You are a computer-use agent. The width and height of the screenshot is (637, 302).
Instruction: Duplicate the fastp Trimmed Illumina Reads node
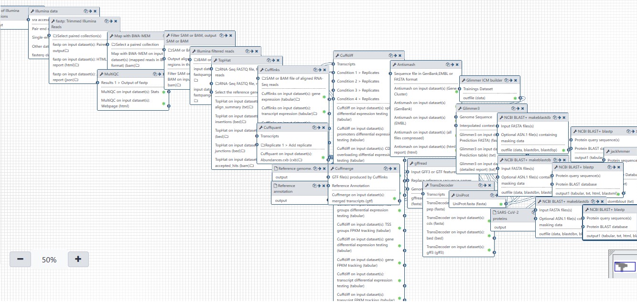[x=106, y=21]
